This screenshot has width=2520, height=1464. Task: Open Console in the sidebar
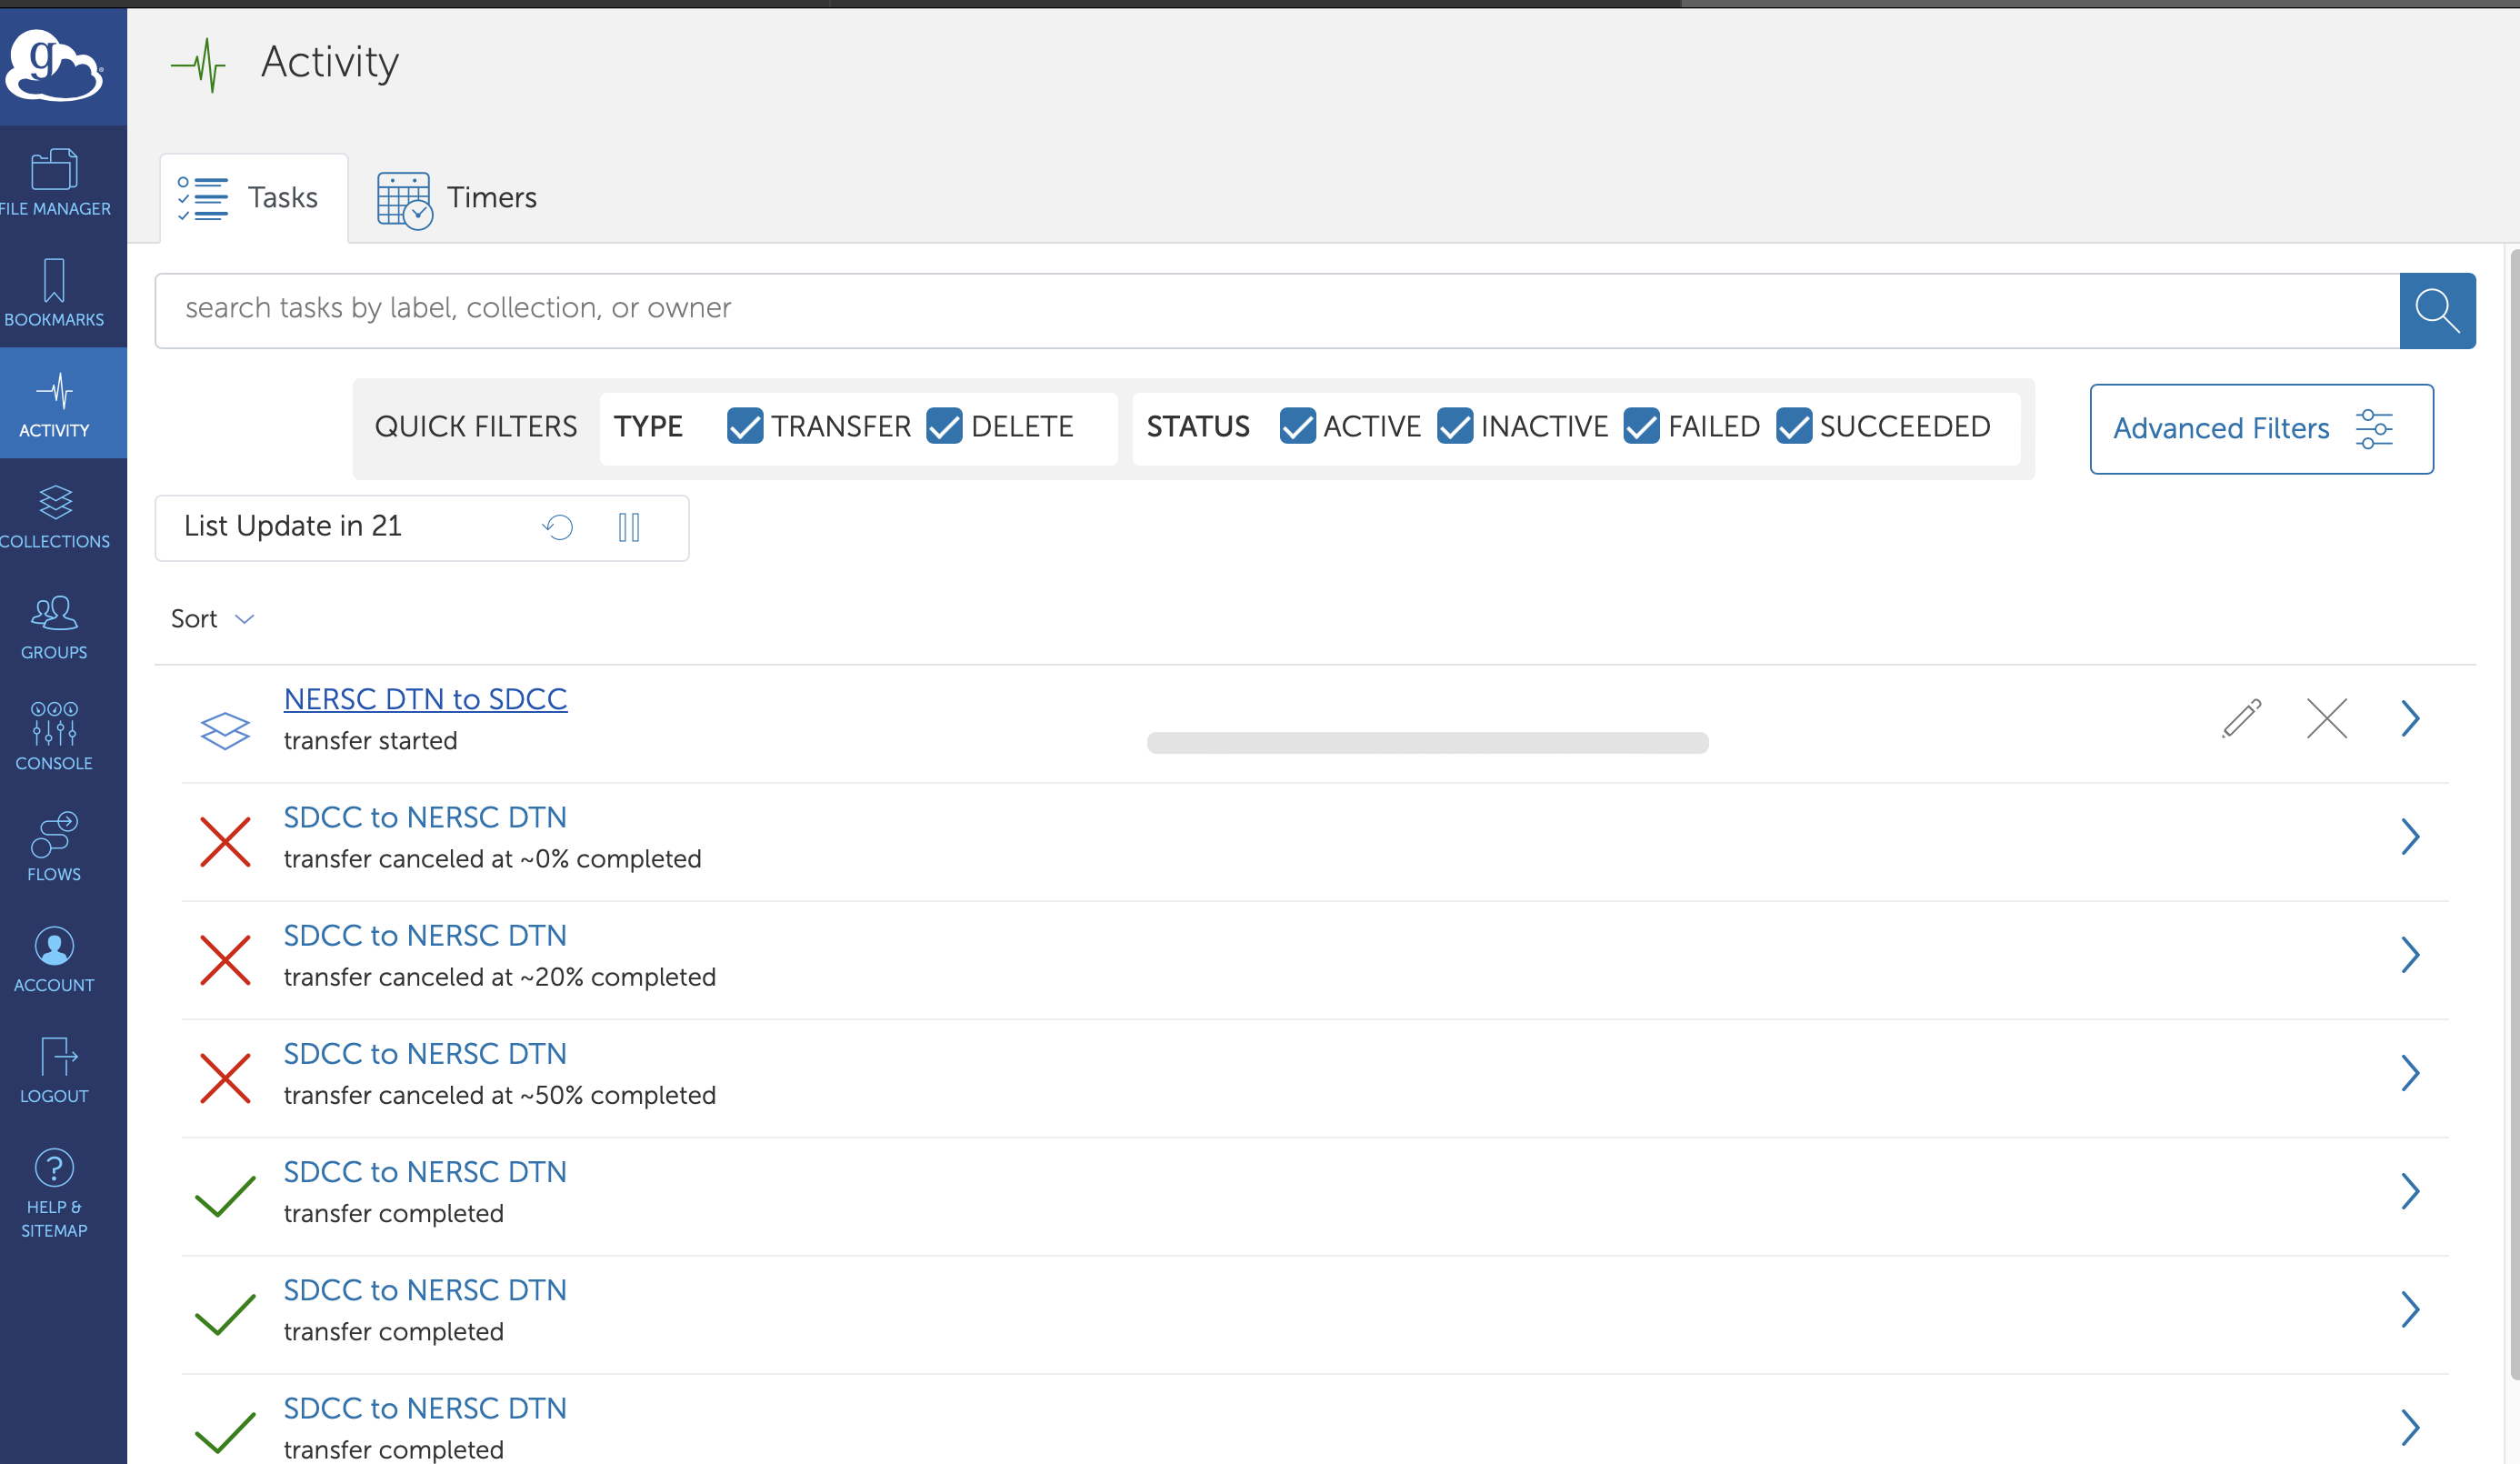(55, 737)
